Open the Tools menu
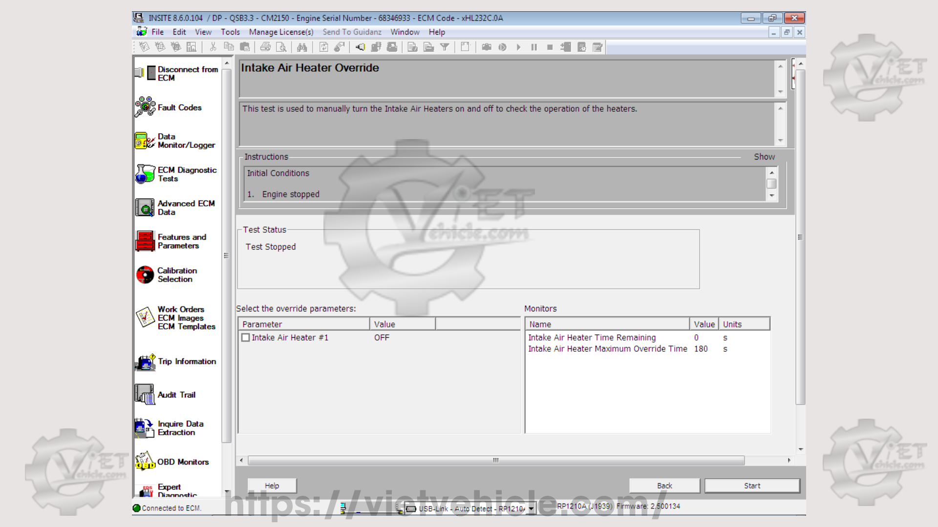 pos(230,32)
